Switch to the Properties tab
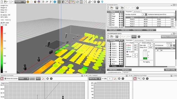 click(129, 12)
